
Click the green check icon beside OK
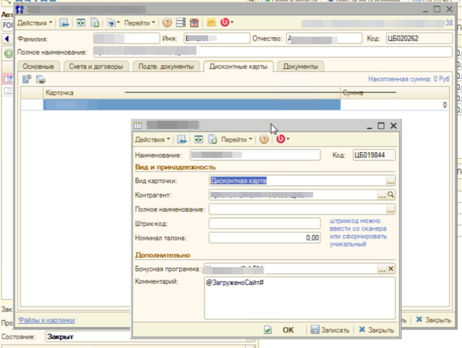[x=268, y=330]
